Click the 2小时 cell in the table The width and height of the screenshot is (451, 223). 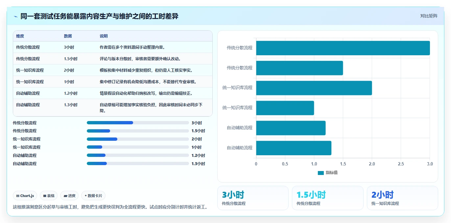[69, 70]
